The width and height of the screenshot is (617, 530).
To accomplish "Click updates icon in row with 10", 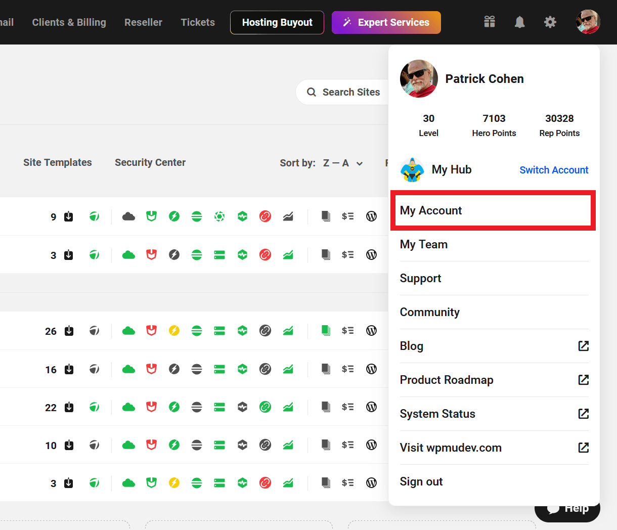I will pyautogui.click(x=69, y=445).
